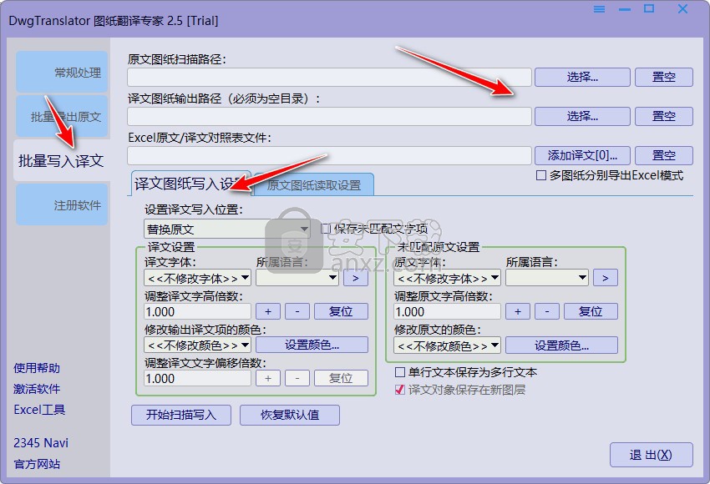Image resolution: width=710 pixels, height=484 pixels.
Task: Open the 替换原文 write position dropdown
Action: coord(227,229)
